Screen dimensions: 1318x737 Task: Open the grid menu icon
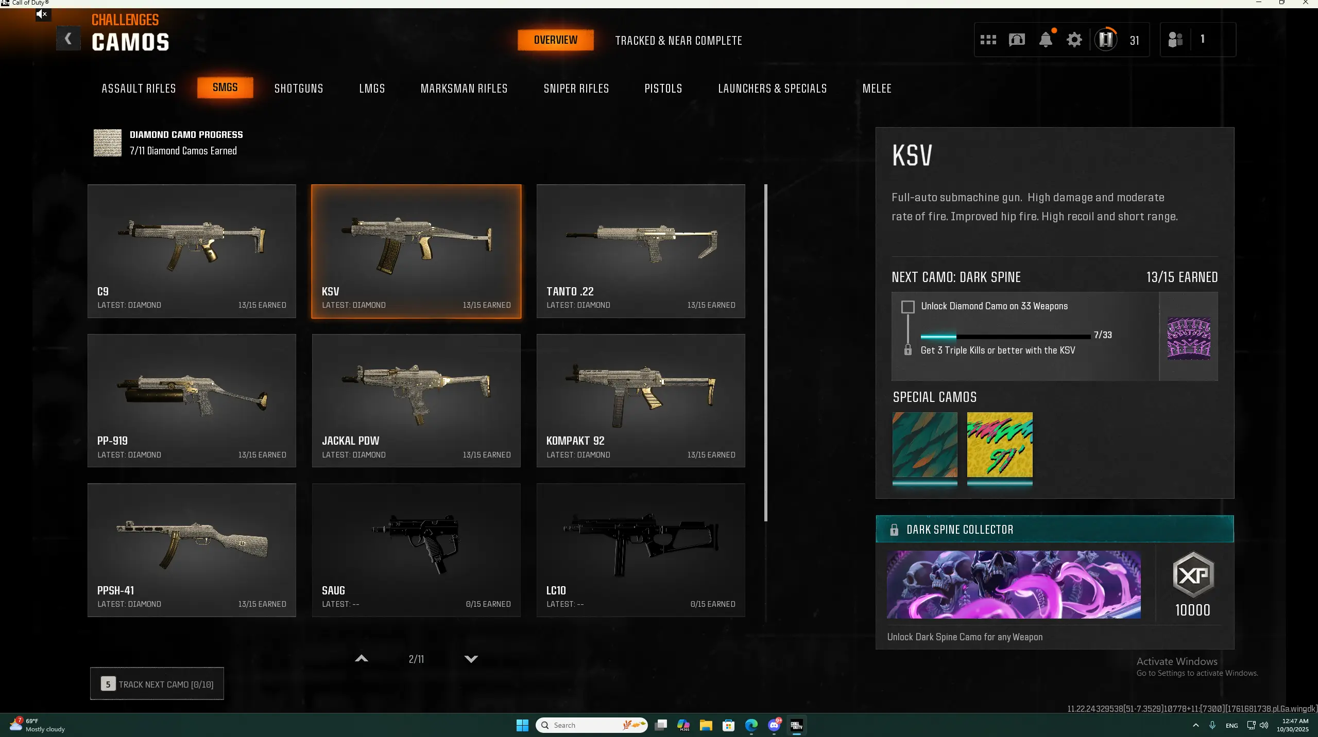[988, 40]
